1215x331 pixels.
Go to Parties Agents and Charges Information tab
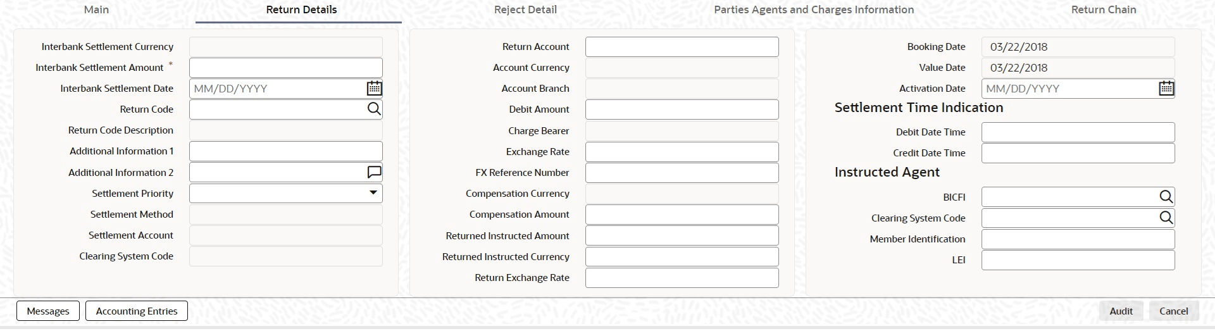[814, 9]
